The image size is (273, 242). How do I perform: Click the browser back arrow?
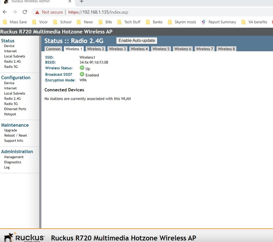pos(5,12)
